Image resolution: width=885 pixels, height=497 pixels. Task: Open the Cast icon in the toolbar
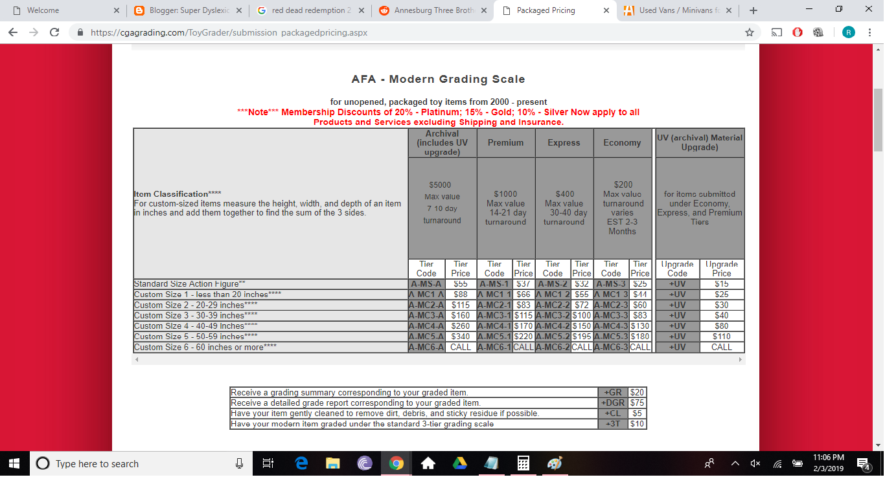tap(776, 32)
